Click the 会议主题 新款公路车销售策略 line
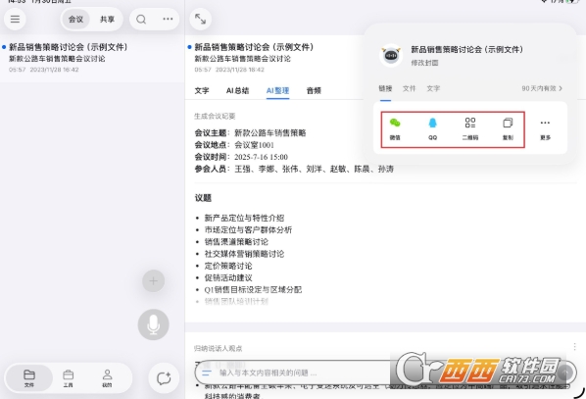 (x=250, y=133)
